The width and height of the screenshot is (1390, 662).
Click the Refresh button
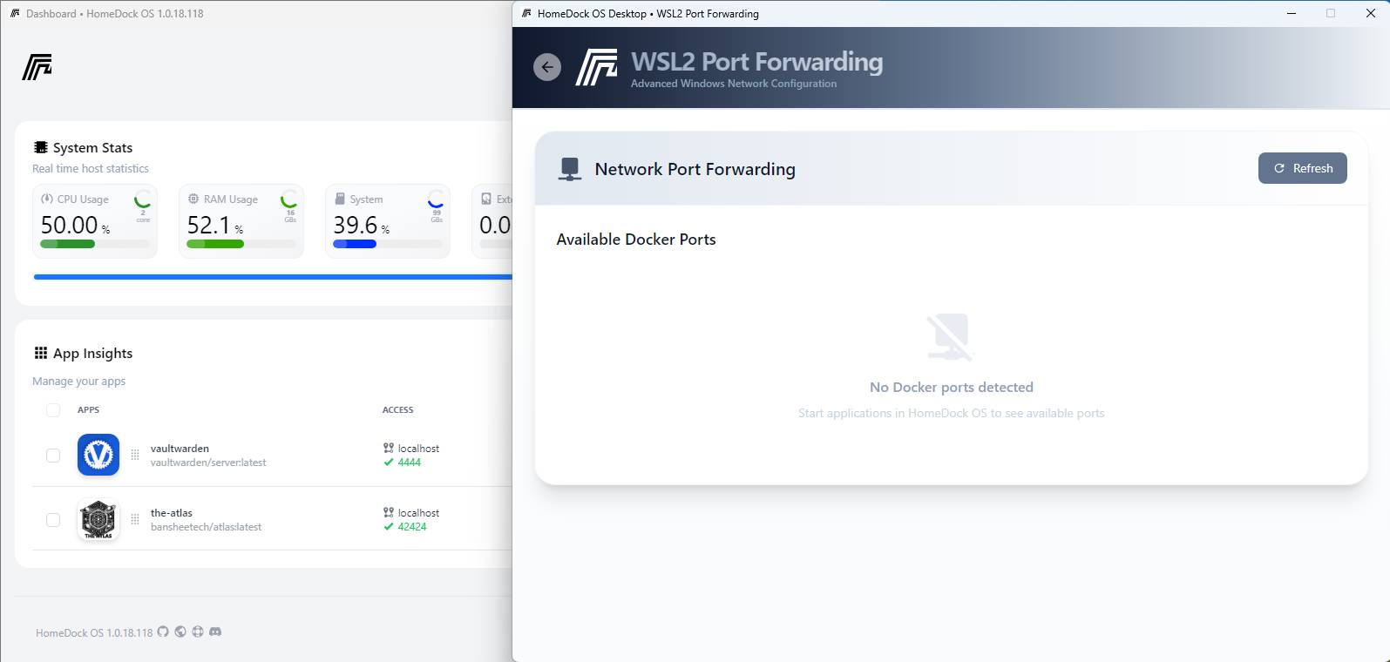click(1303, 168)
